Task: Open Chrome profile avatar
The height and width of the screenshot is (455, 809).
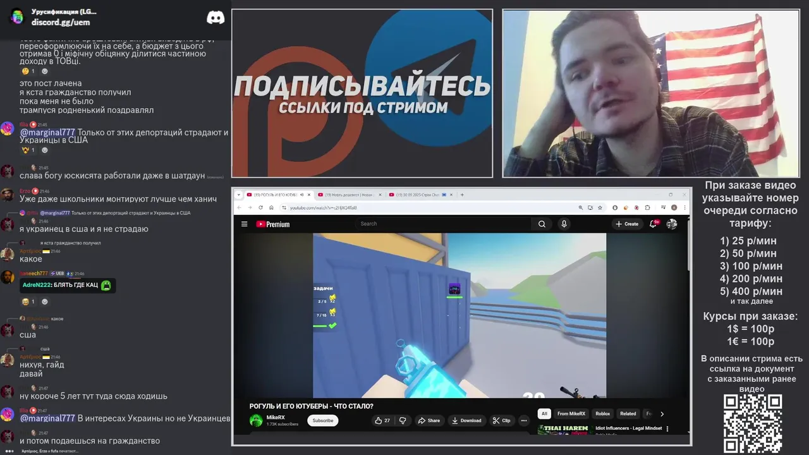Action: pos(674,207)
